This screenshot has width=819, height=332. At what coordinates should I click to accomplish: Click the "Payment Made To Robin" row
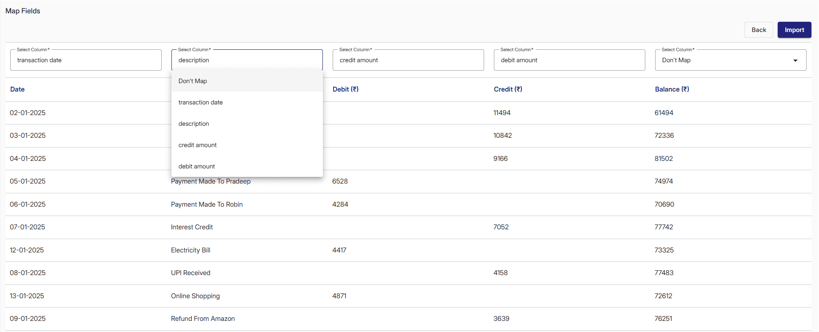[x=207, y=204]
